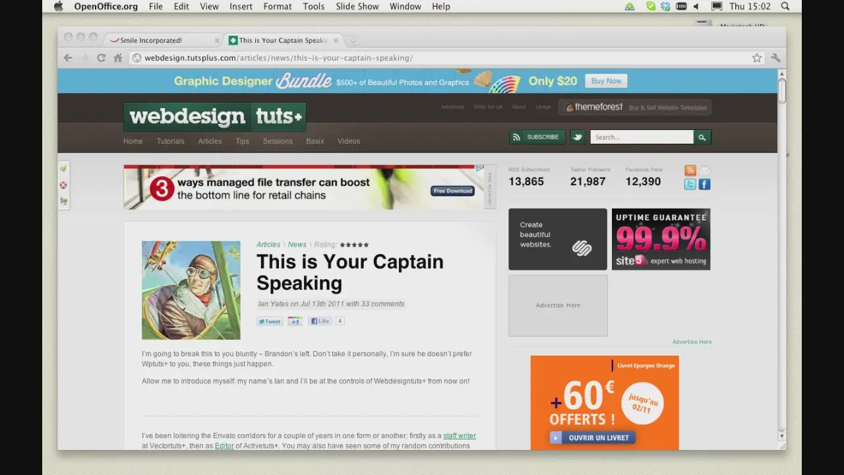Image resolution: width=844 pixels, height=475 pixels.
Task: Open the Tools menu
Action: coord(314,7)
